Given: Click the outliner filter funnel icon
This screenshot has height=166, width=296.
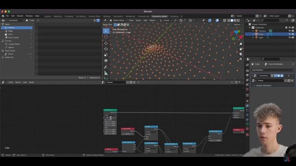Looking at the screenshot, I should click(x=287, y=20).
